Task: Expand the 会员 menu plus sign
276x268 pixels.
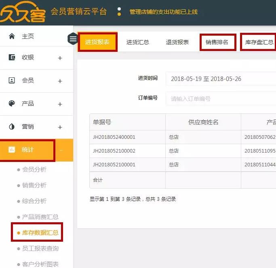Action: click(60, 81)
